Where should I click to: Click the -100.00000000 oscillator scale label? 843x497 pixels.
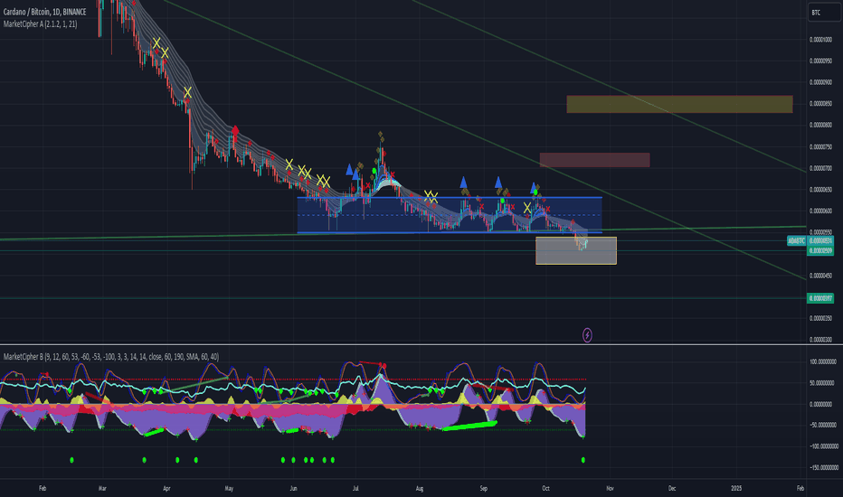tap(822, 446)
